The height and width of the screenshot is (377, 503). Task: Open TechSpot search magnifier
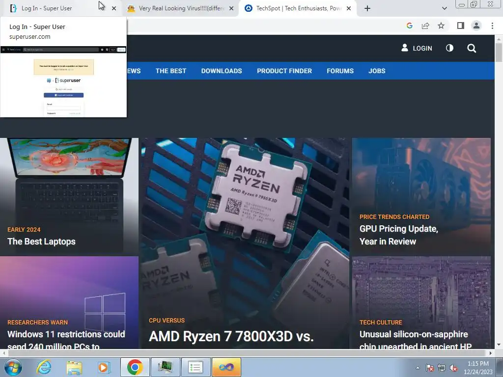tap(472, 49)
